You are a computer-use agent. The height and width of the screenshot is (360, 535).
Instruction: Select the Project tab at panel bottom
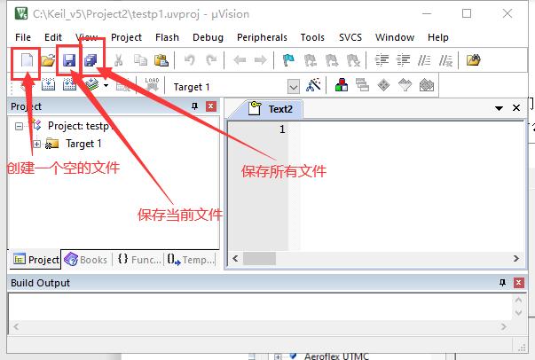click(x=35, y=260)
